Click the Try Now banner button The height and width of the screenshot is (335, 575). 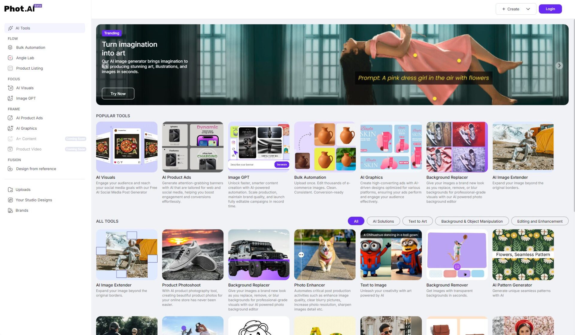(x=118, y=94)
